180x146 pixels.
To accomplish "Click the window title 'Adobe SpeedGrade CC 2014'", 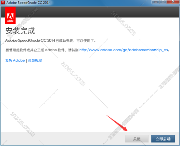I will click(x=29, y=3).
